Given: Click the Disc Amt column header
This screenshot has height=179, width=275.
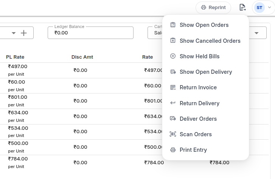Looking at the screenshot, I should click(82, 57).
